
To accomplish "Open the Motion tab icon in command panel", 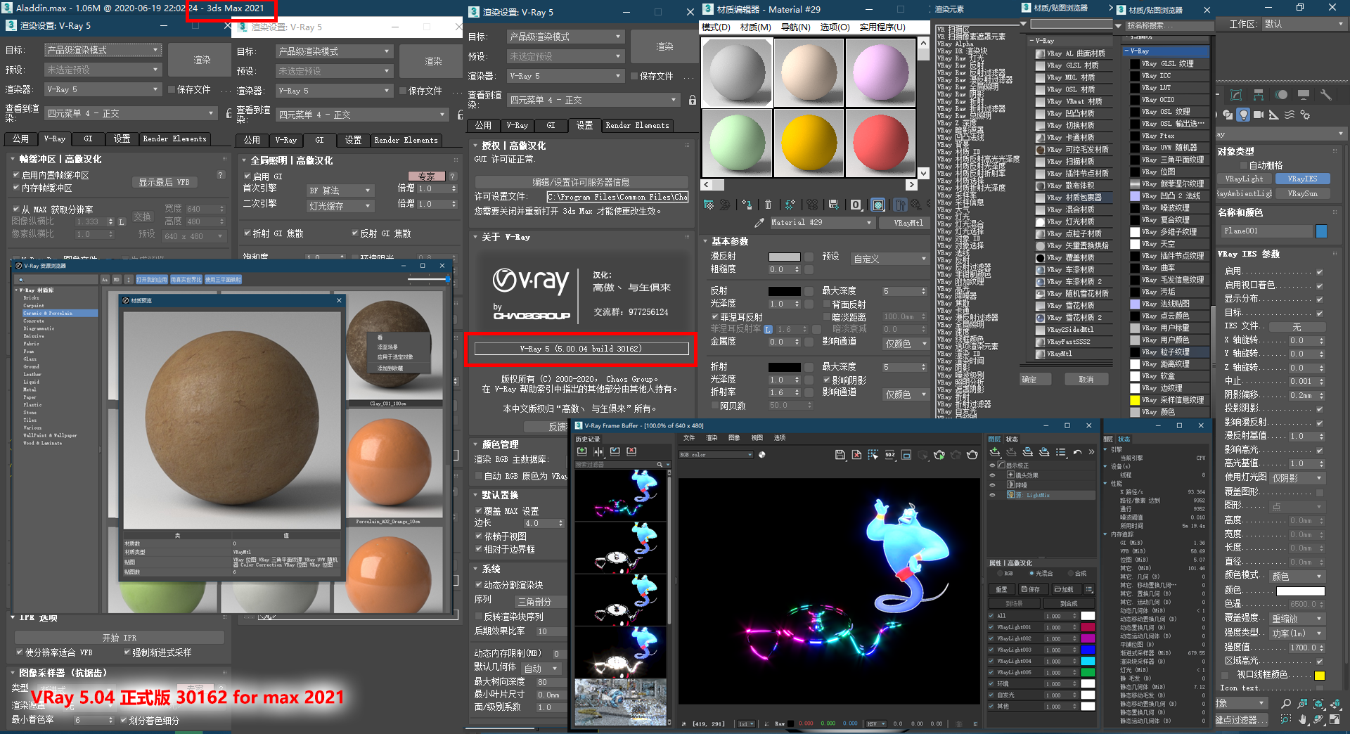I will (1281, 95).
